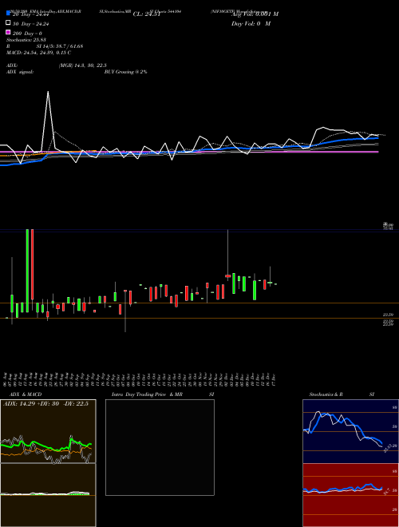Click the long upper wick candle reaching top line
The width and height of the screenshot is (399, 527).
point(227,255)
